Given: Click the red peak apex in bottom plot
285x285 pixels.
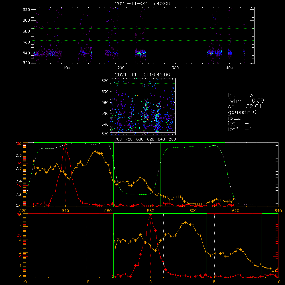Looking at the screenshot, I should tap(150, 215).
